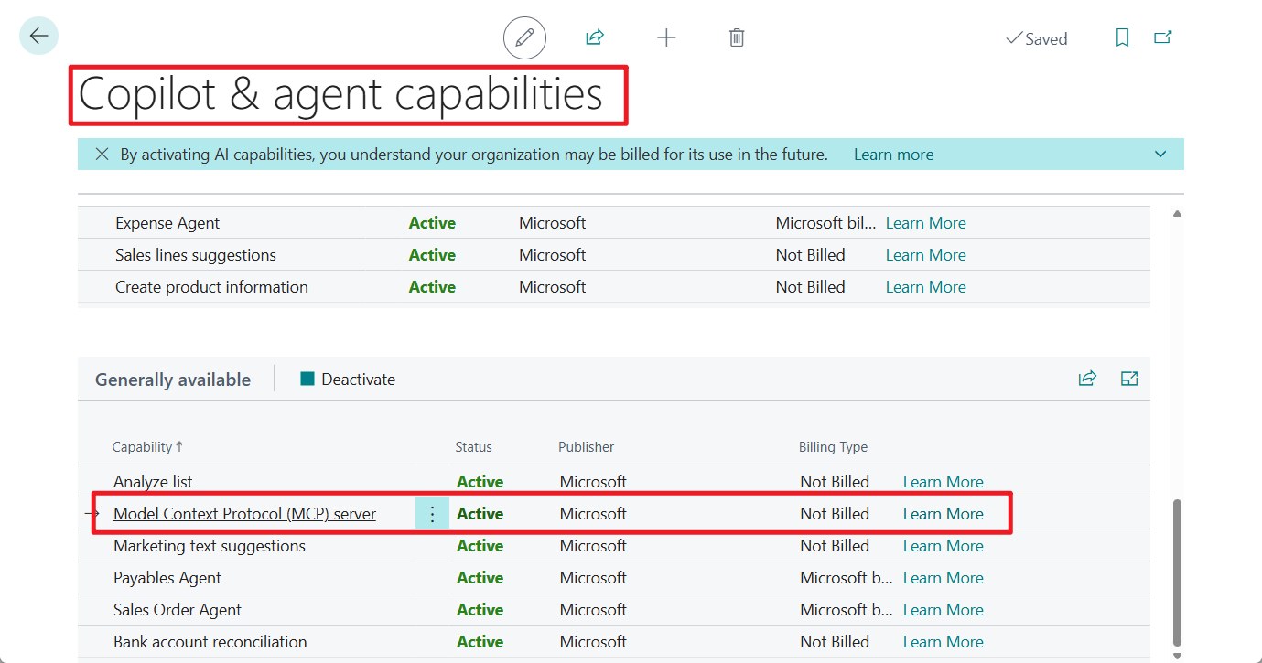The image size is (1262, 663).
Task: Open the share icon in top toolbar
Action: 595,37
